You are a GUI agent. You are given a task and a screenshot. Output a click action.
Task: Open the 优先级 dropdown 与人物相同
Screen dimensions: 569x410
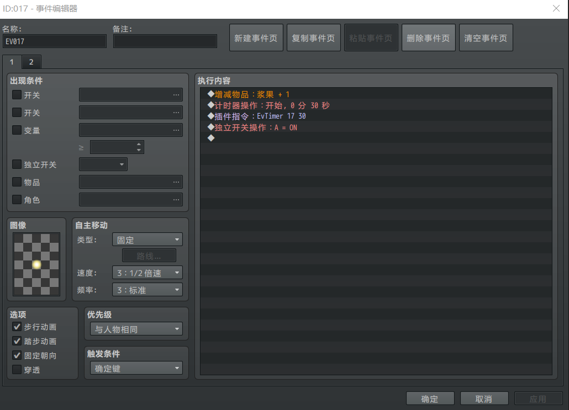point(136,329)
